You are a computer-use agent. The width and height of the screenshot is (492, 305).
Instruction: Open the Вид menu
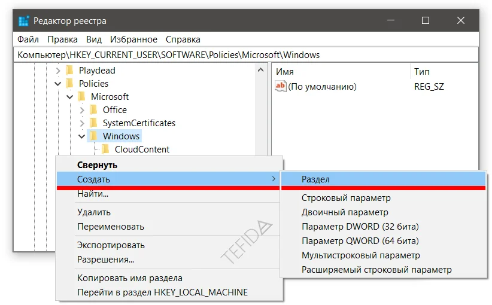pos(94,39)
